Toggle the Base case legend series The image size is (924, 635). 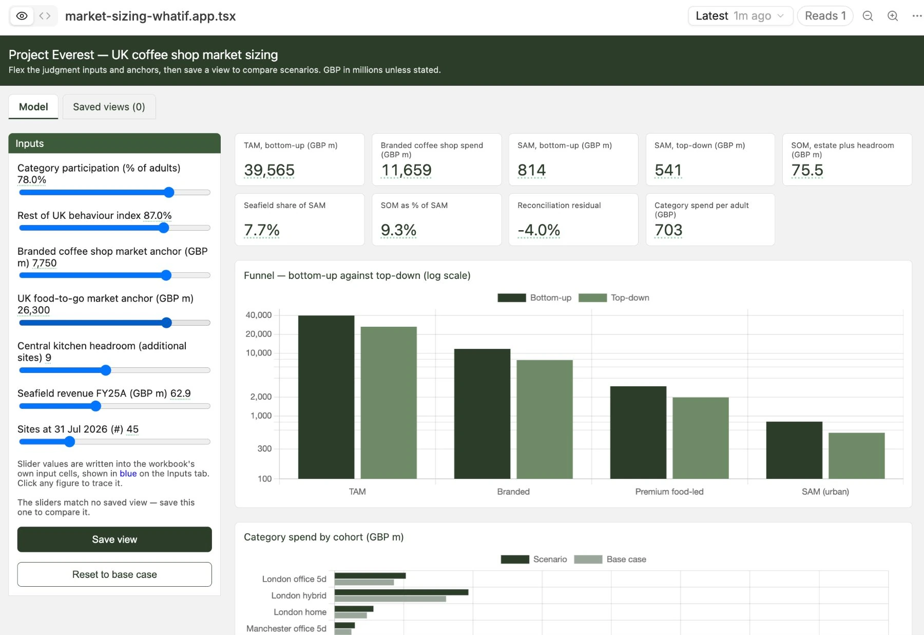pyautogui.click(x=610, y=559)
